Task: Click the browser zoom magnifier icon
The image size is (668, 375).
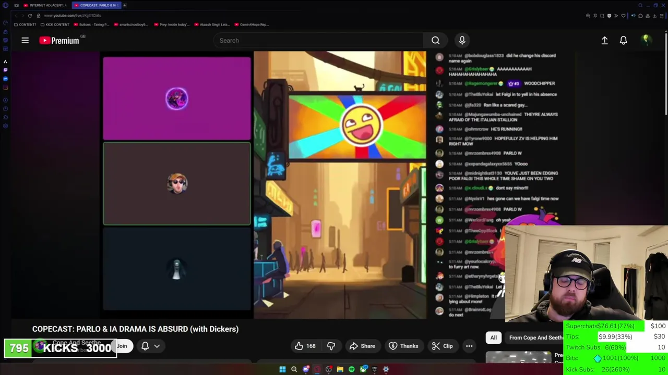Action: [x=588, y=16]
